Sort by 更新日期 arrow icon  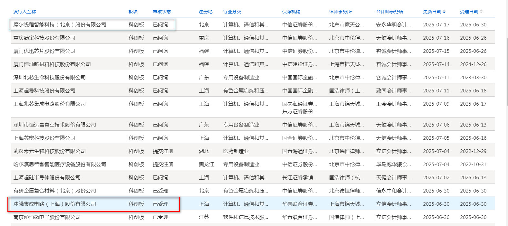point(444,12)
